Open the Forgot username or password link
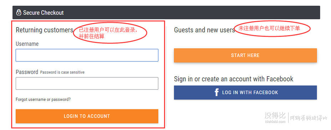Screen dimensions: 331x130 (43, 99)
